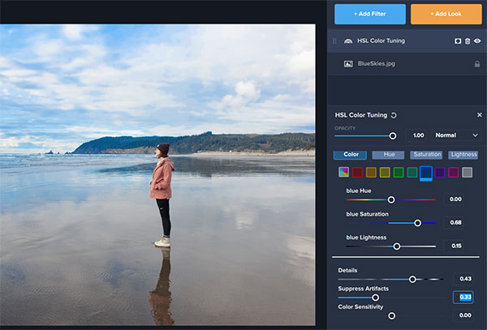
Task: Click the Suppress Artifacts value field
Action: pyautogui.click(x=464, y=297)
